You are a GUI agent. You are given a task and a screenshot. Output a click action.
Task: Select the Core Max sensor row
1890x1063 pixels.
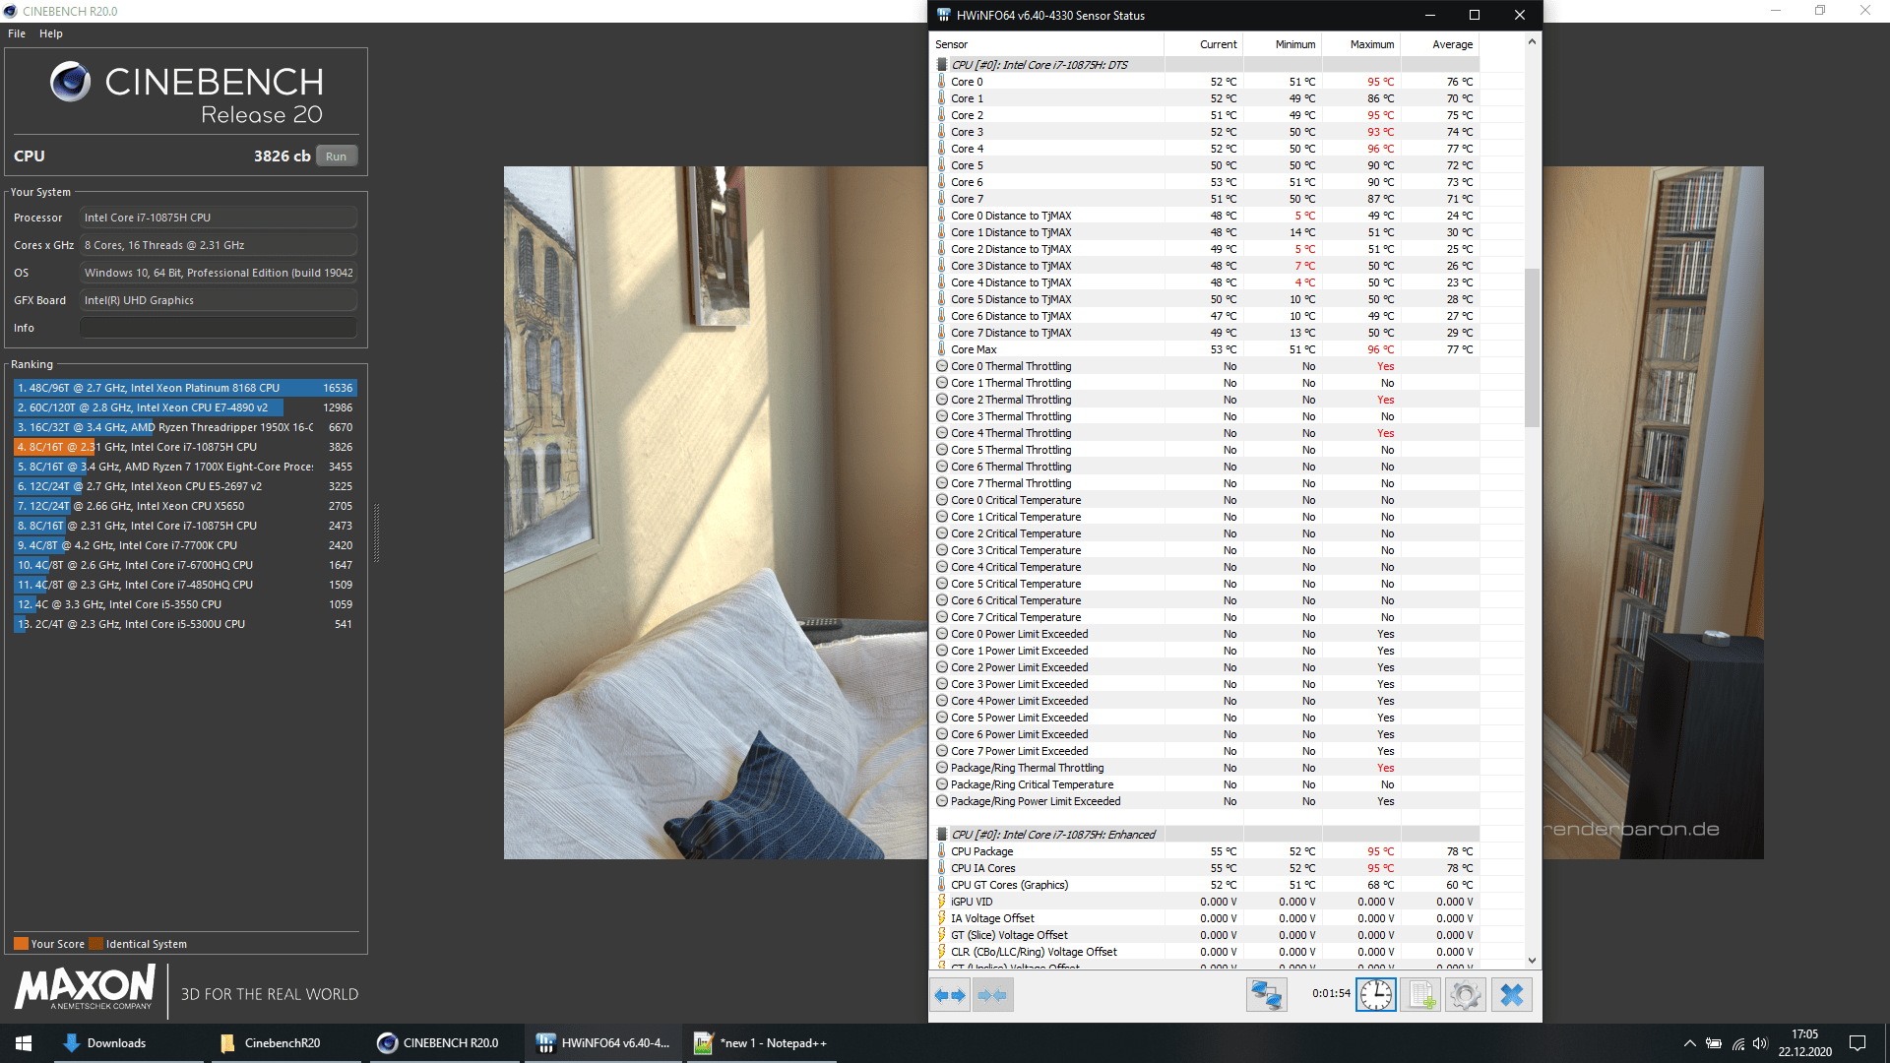tap(1205, 349)
